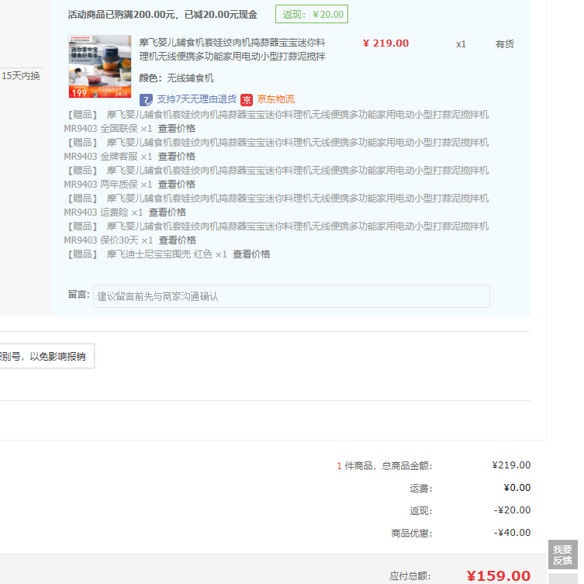Screen dimensions: 584x584
Task: Click the 有货 stock status
Action: coord(504,44)
